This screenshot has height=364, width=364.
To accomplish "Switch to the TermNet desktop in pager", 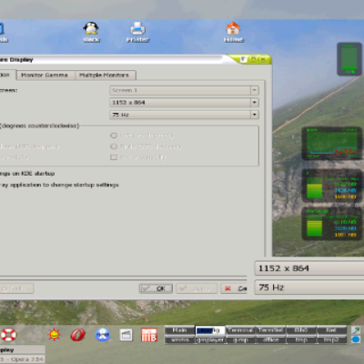I will pyautogui.click(x=270, y=330).
